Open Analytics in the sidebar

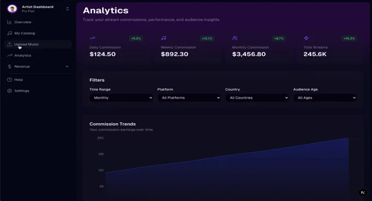pyautogui.click(x=38, y=55)
